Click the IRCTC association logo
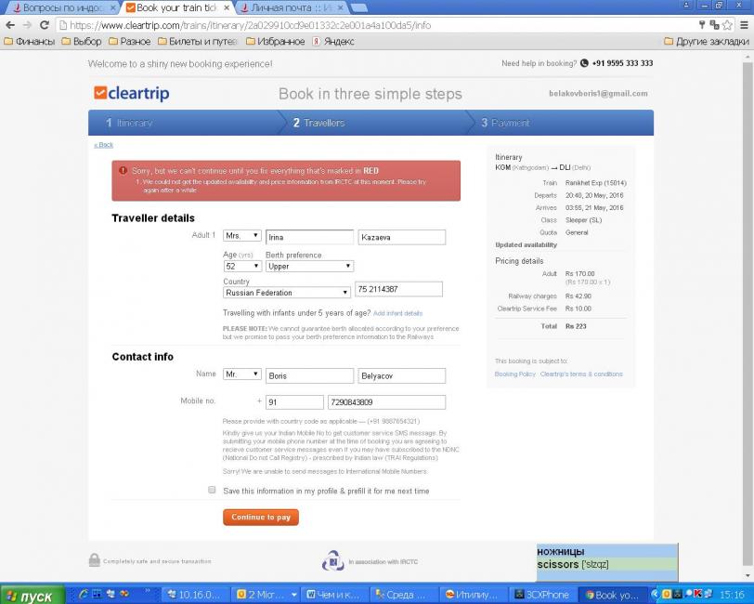Image resolution: width=754 pixels, height=604 pixels. coord(332,560)
